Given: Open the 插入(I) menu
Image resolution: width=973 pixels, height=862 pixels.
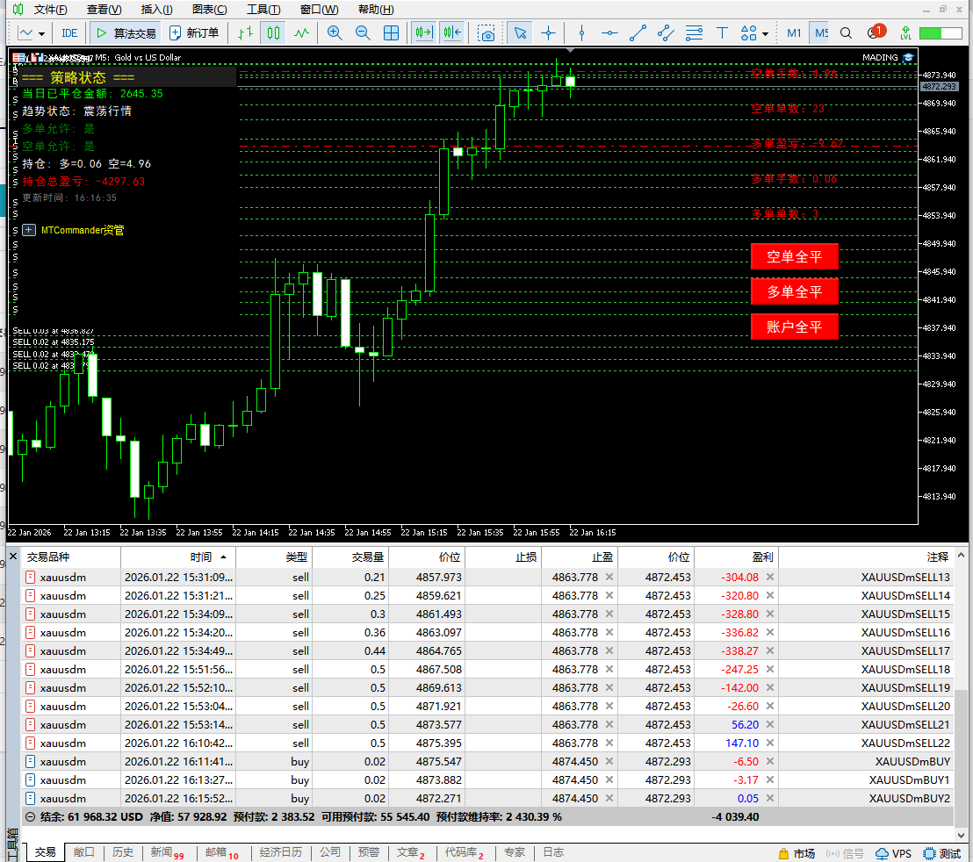Looking at the screenshot, I should point(157,10).
